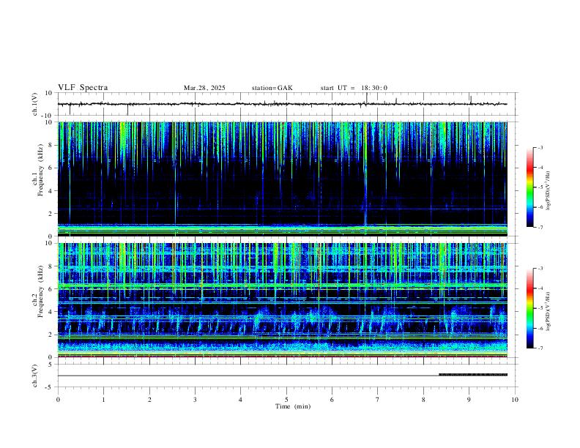Click the time axis tick label '4'
Screen dimensions: 580x448
(x=241, y=400)
